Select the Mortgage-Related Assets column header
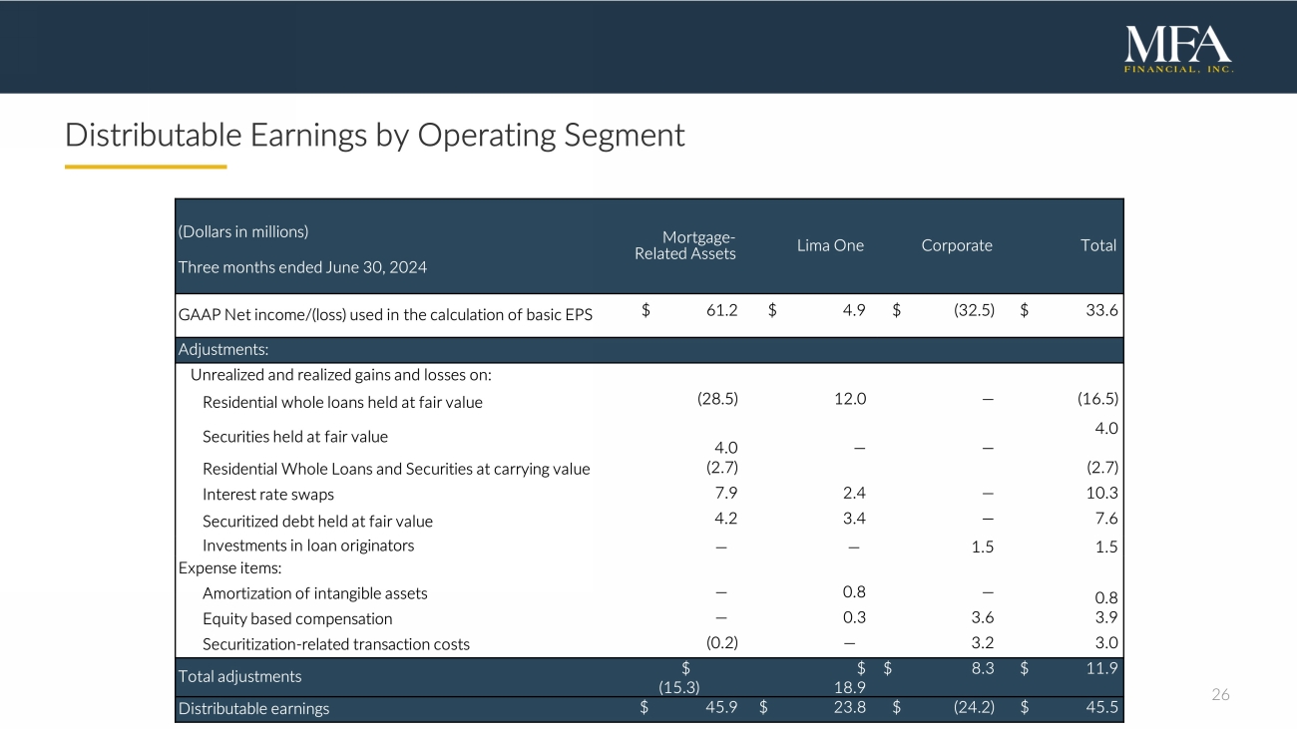The height and width of the screenshot is (729, 1297). click(685, 245)
